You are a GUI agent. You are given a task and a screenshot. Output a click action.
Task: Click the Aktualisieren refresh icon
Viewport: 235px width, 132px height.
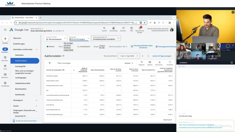123,28
